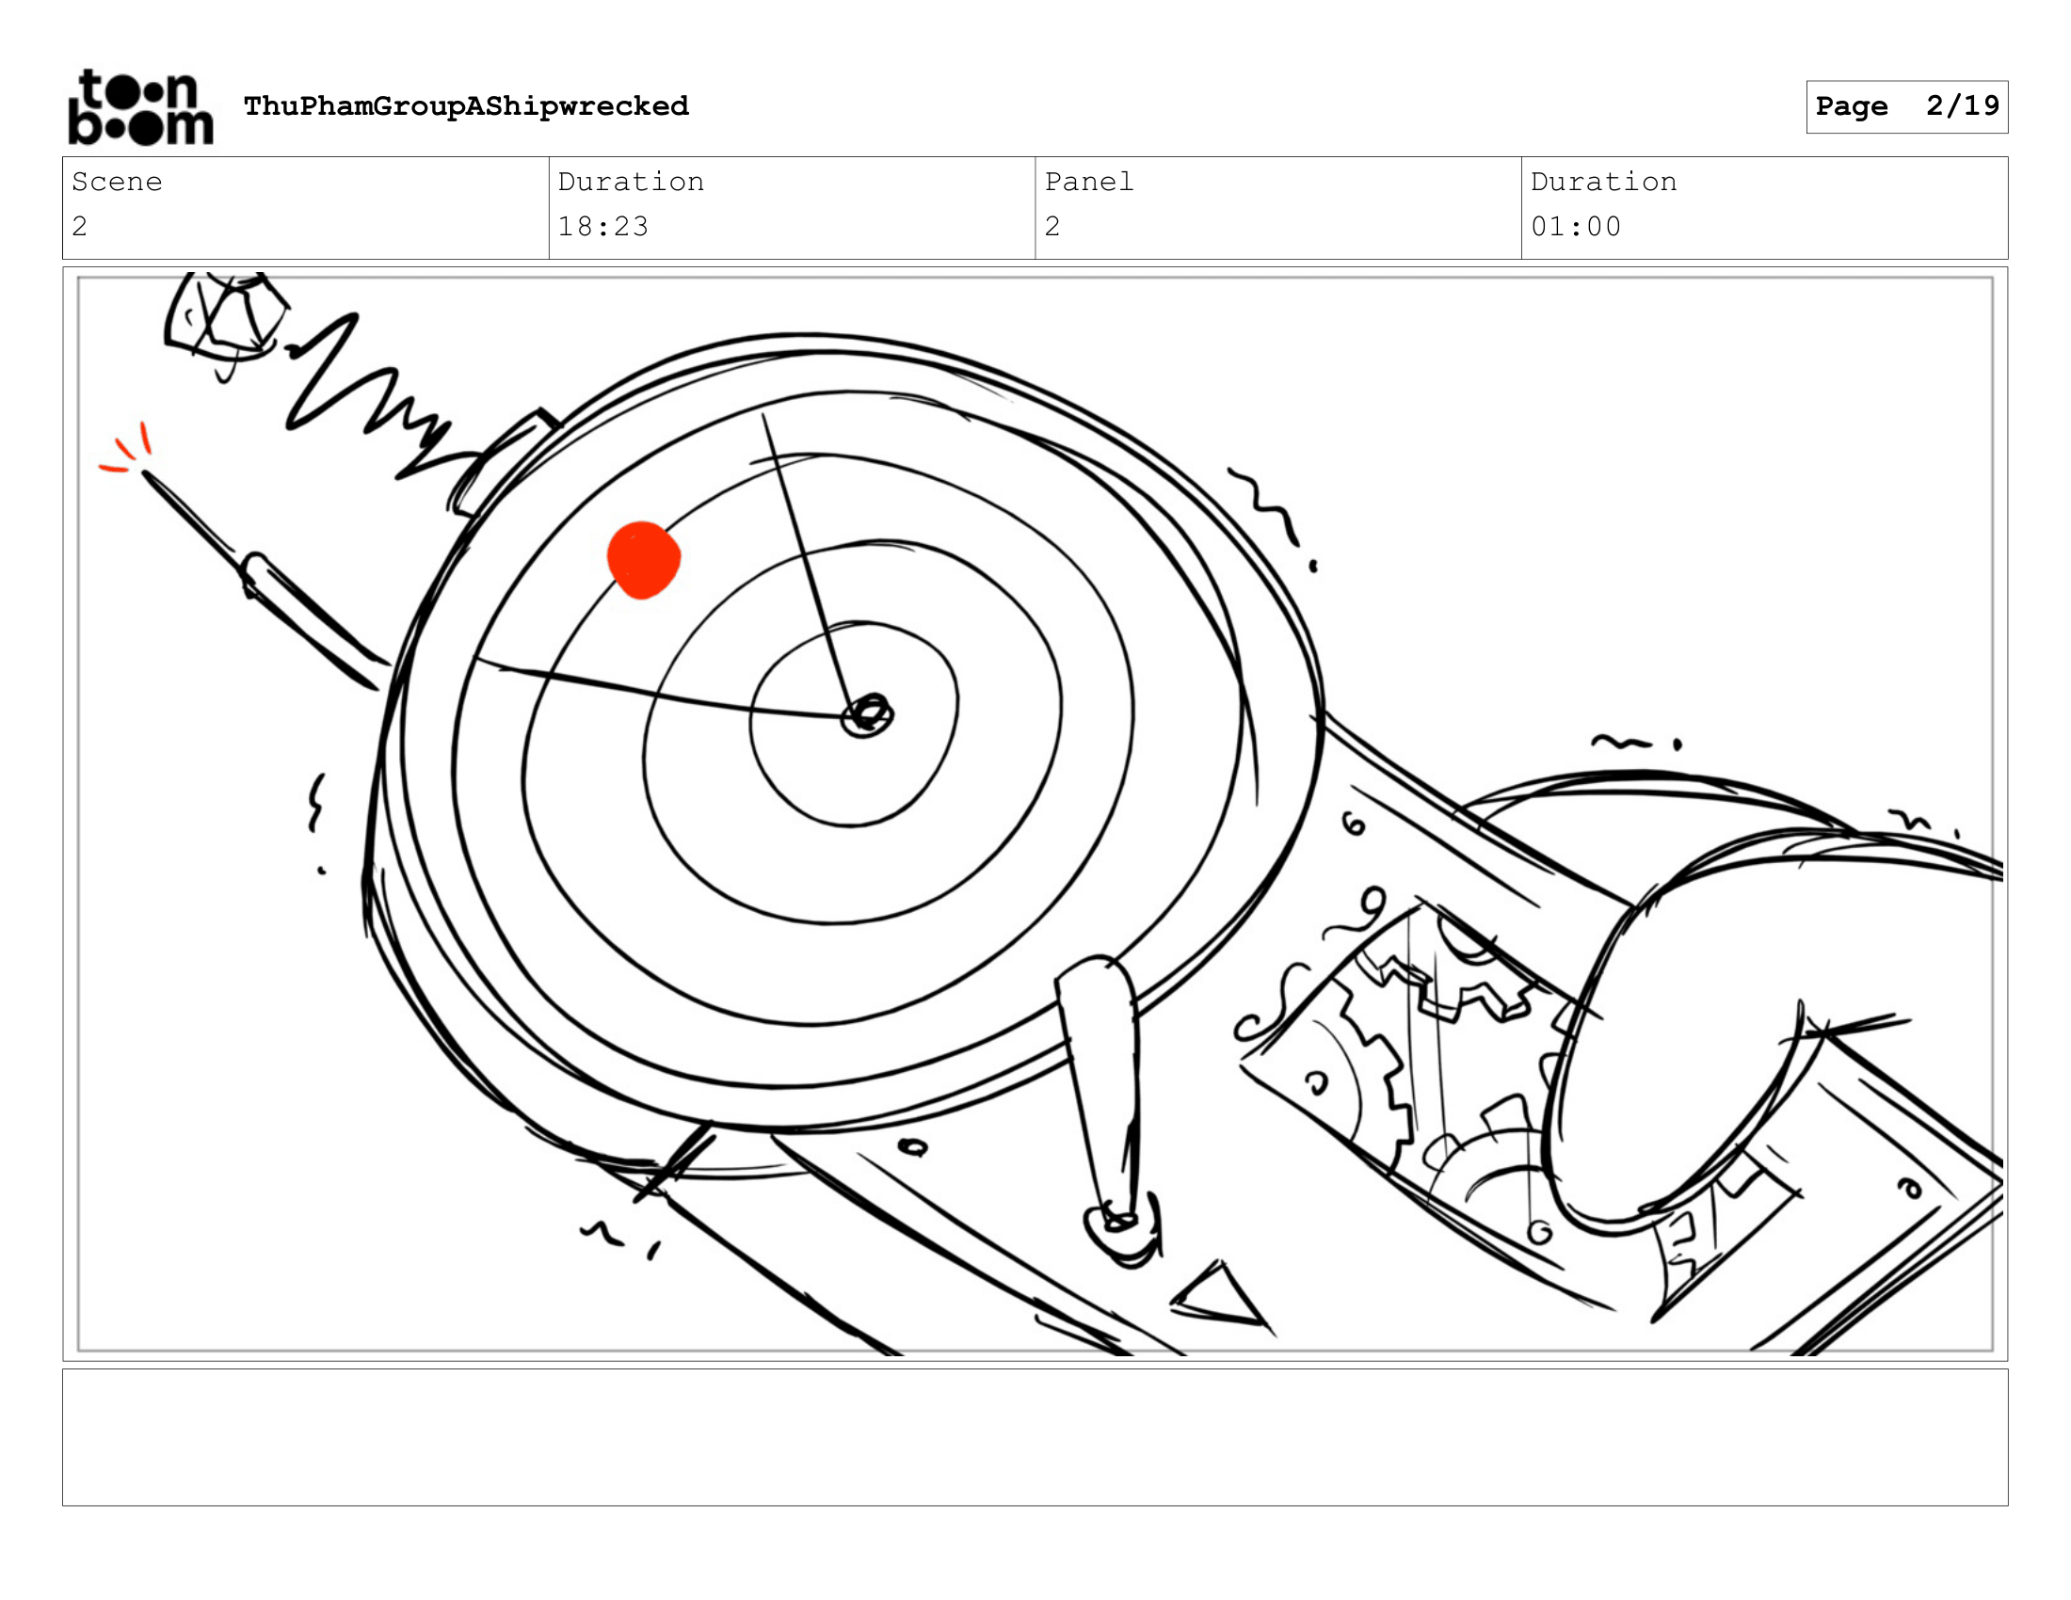
Task: Click inside the empty notes box below panel
Action: click(x=1035, y=1436)
